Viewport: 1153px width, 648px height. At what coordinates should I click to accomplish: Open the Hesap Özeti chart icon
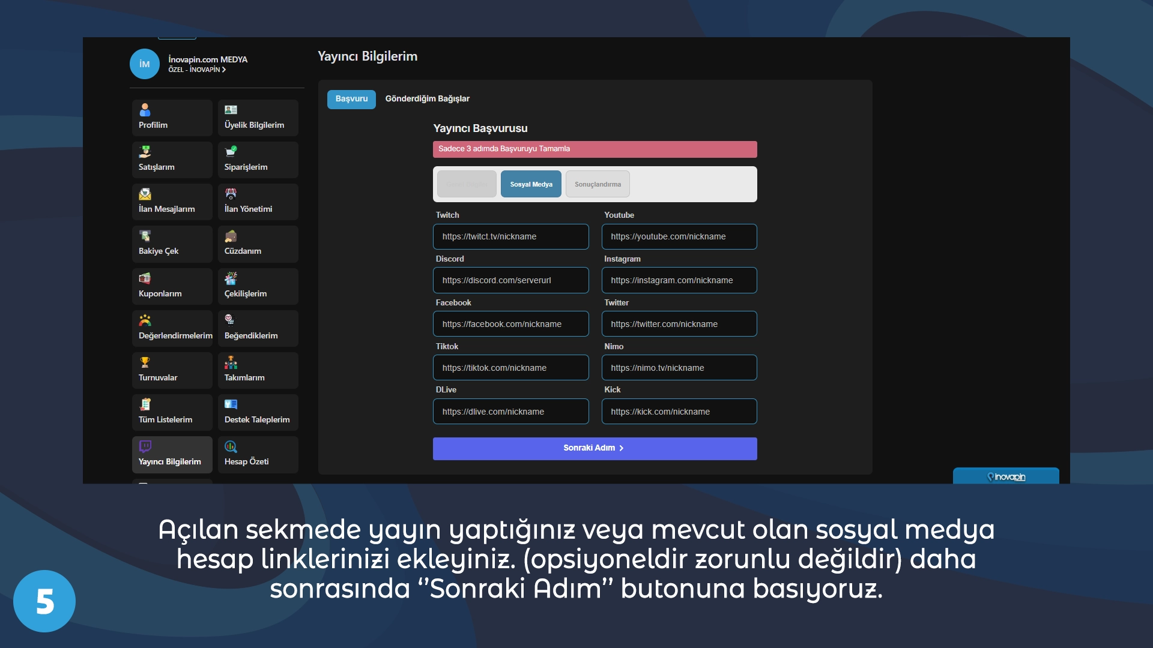click(x=231, y=446)
